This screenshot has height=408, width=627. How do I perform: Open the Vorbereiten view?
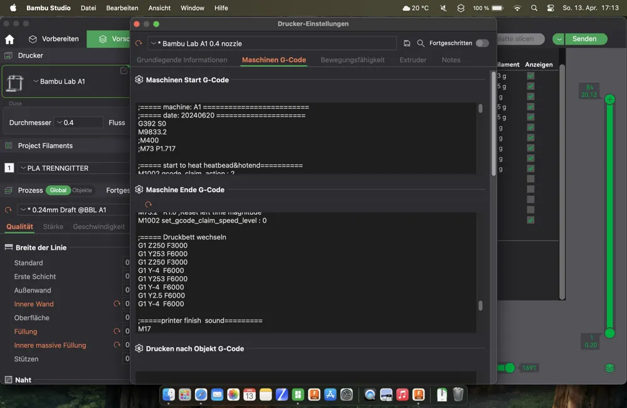point(54,39)
